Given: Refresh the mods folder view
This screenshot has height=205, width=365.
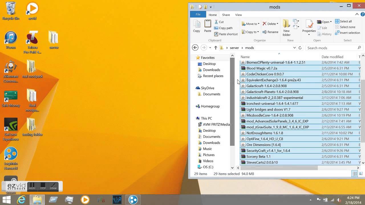Looking at the screenshot, I should pos(300,48).
